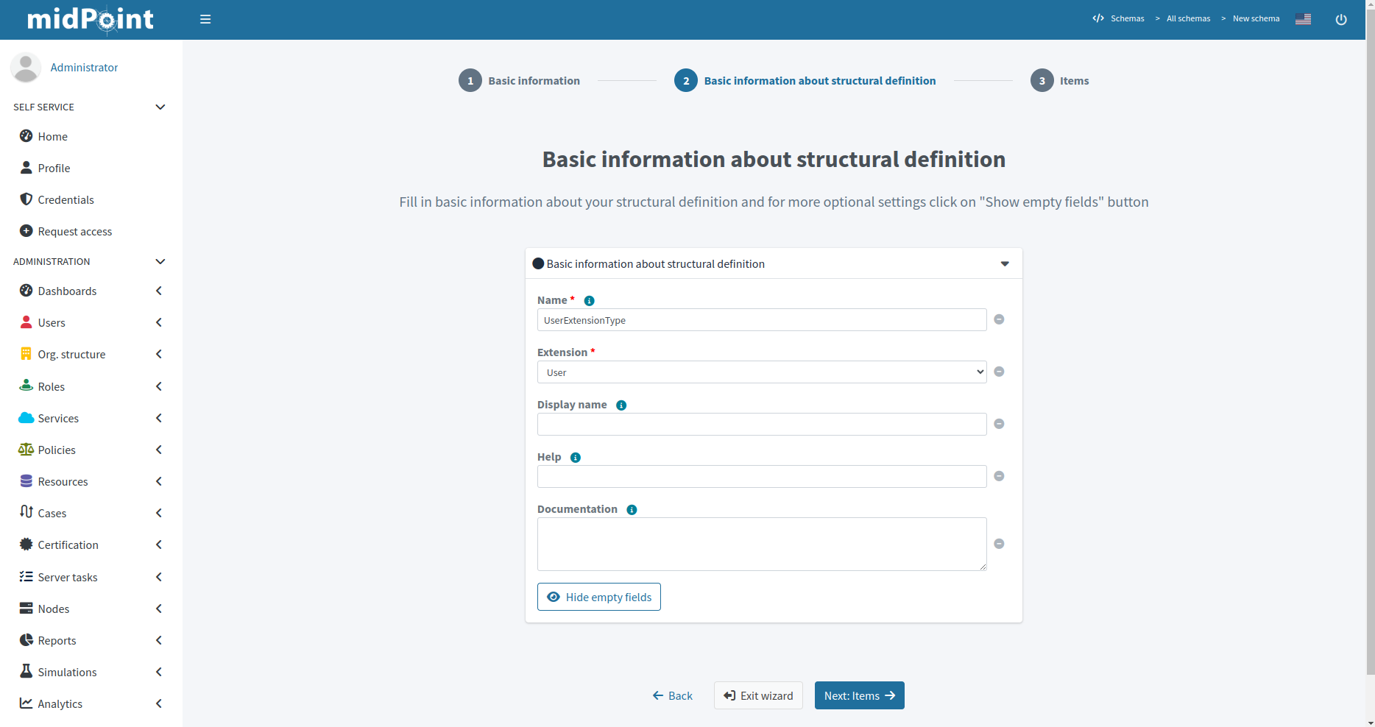Image resolution: width=1375 pixels, height=727 pixels.
Task: Toggle Hide empty fields button
Action: click(x=599, y=597)
